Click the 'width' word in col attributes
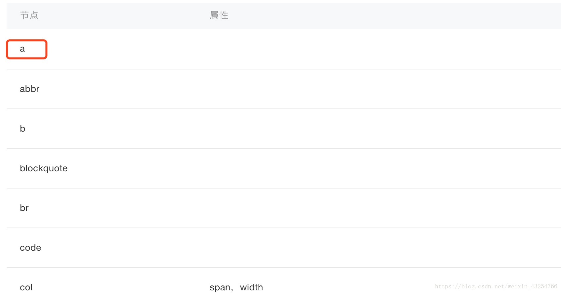The width and height of the screenshot is (561, 293). [251, 287]
